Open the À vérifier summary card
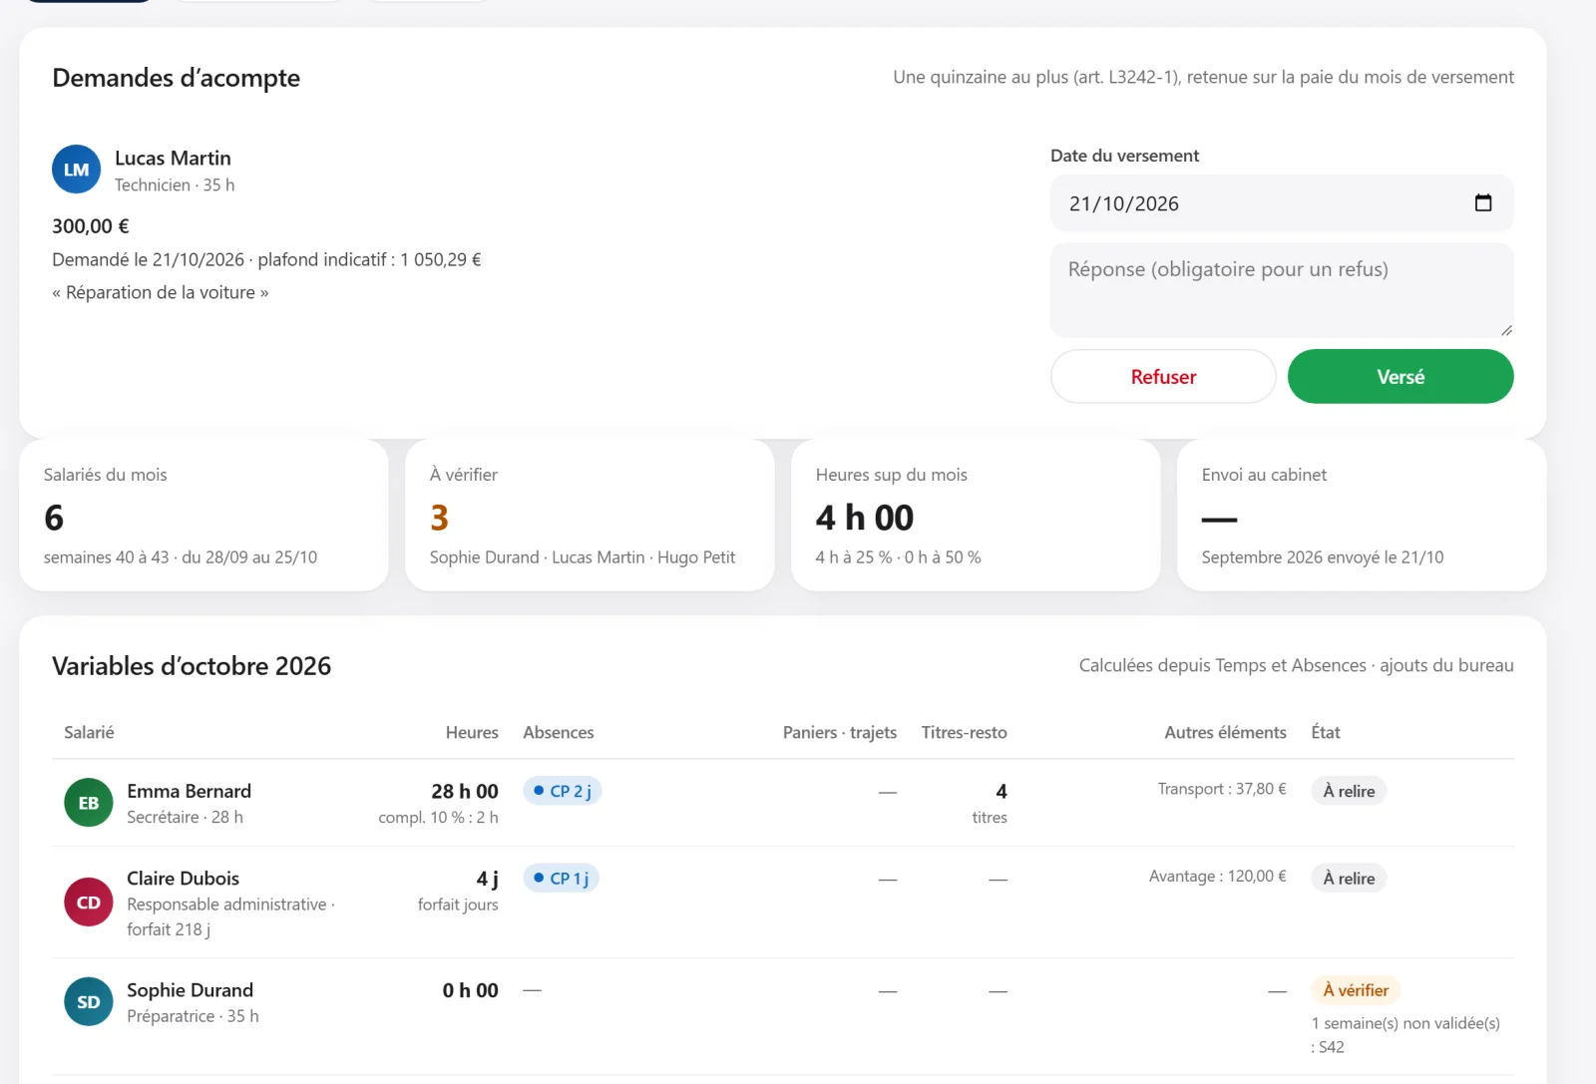 [x=590, y=516]
